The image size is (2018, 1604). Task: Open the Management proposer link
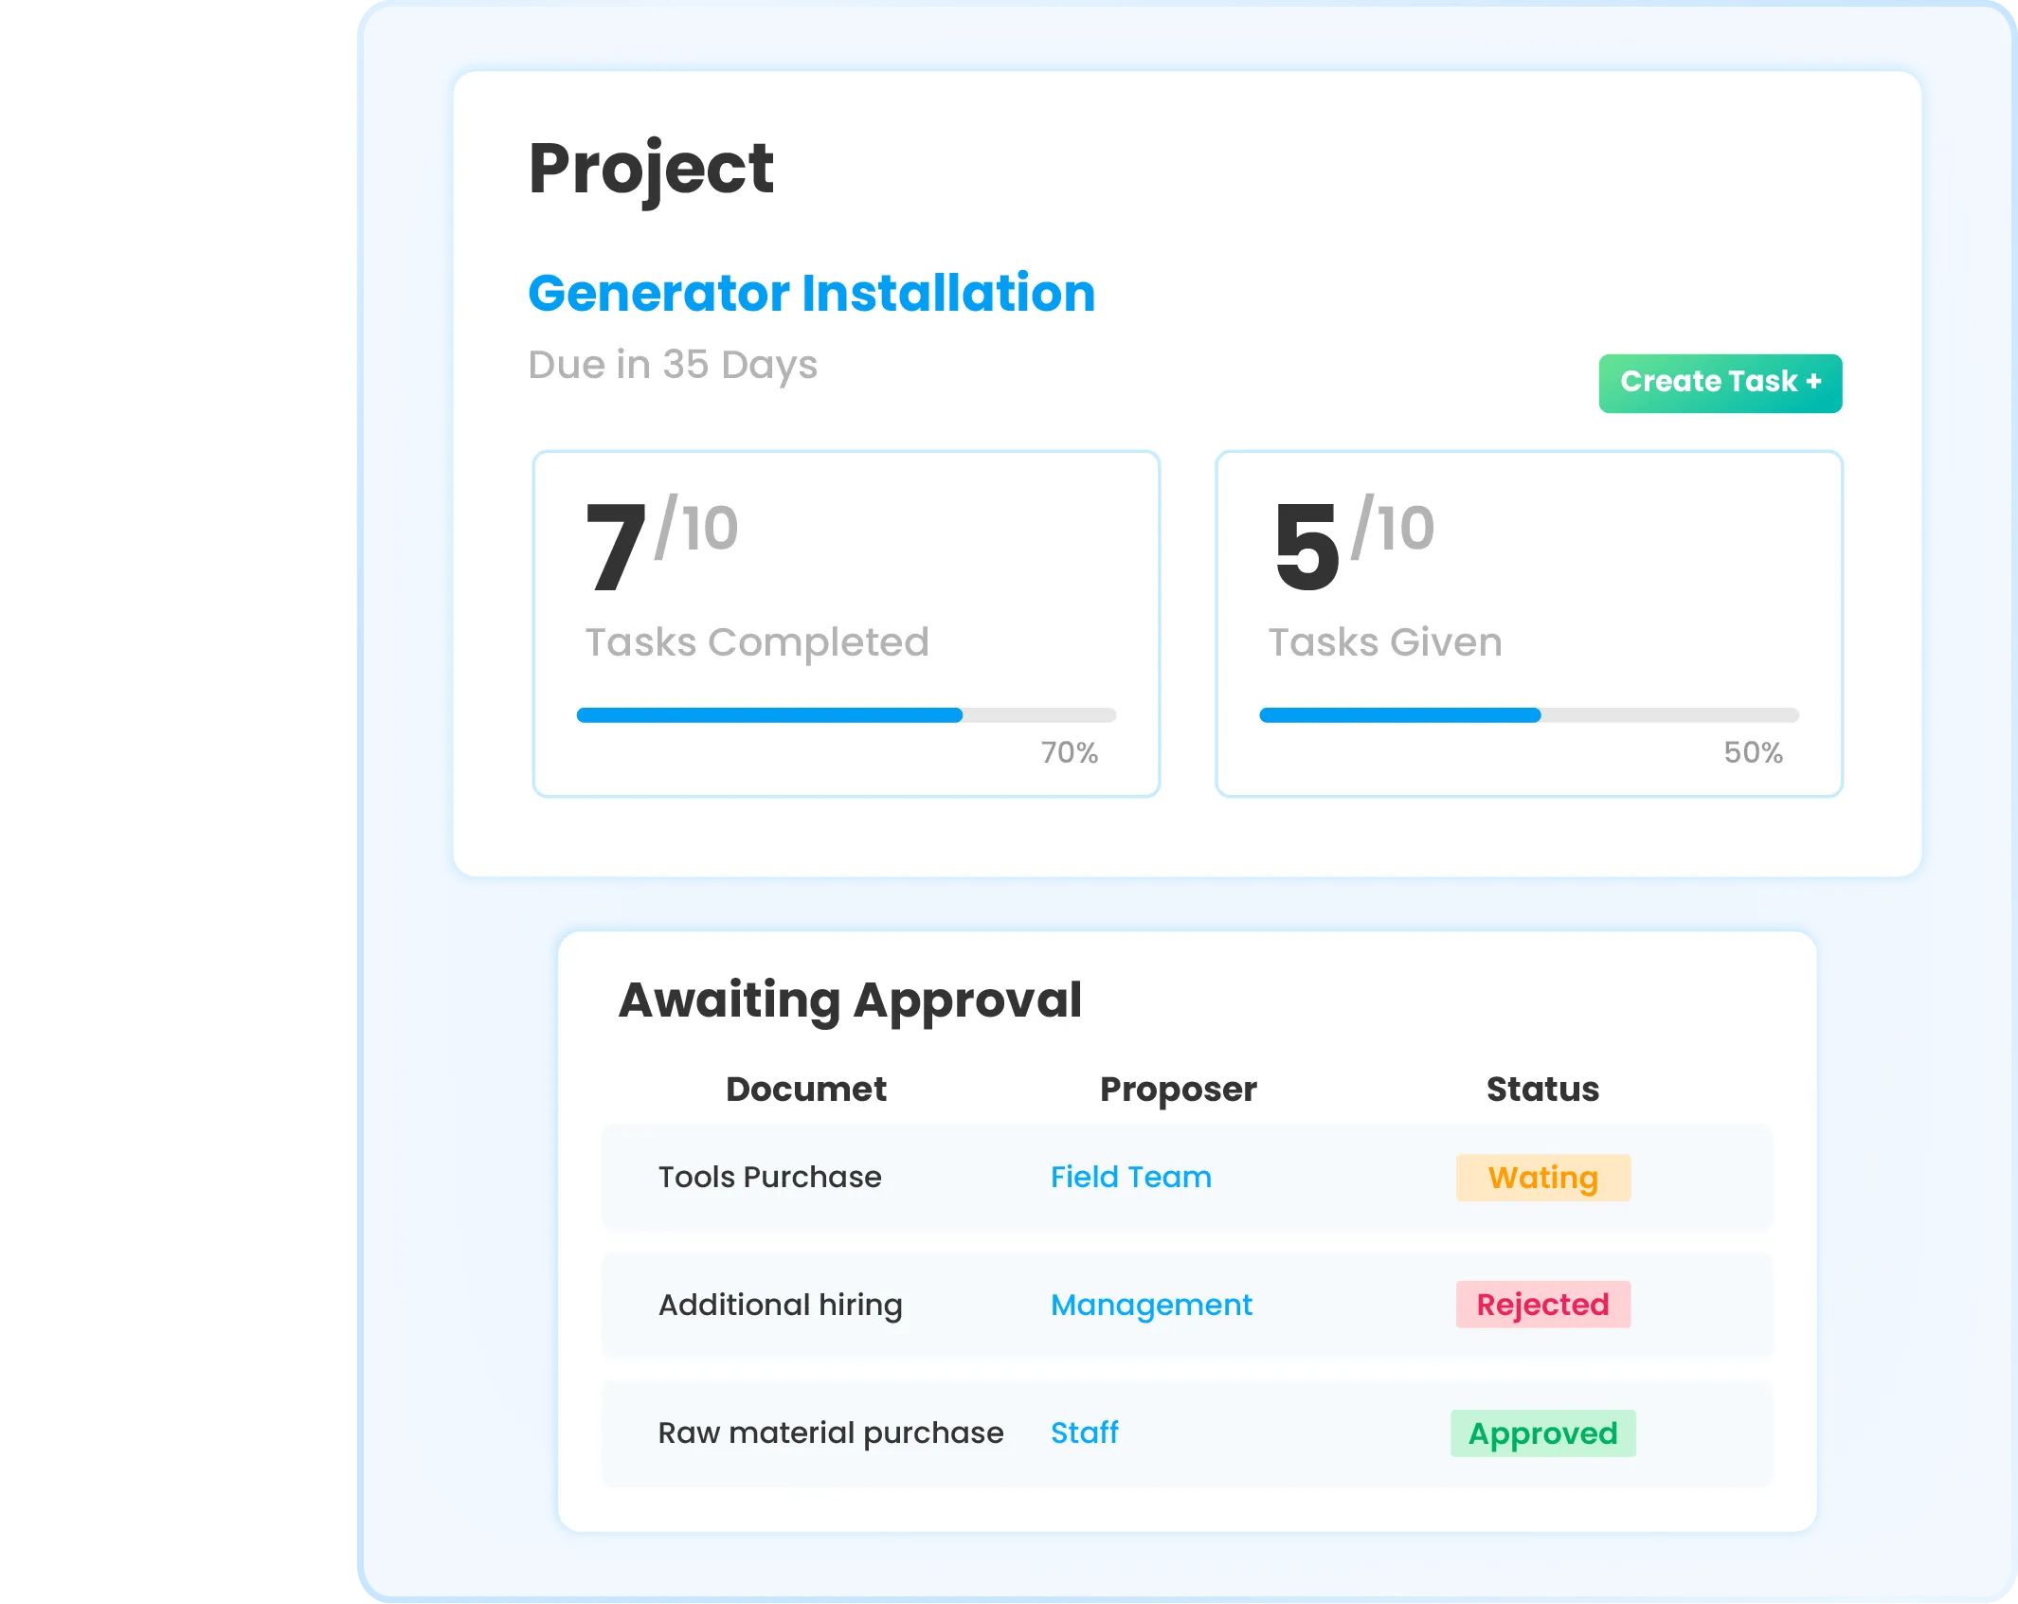point(1151,1305)
